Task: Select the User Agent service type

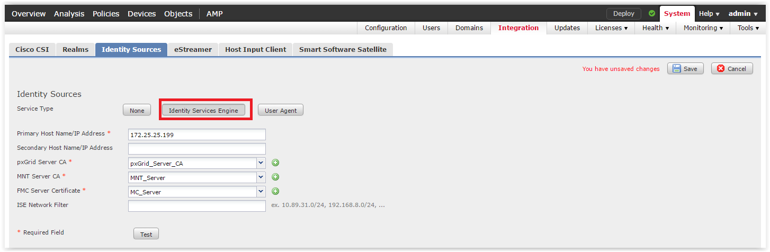Action: [281, 111]
